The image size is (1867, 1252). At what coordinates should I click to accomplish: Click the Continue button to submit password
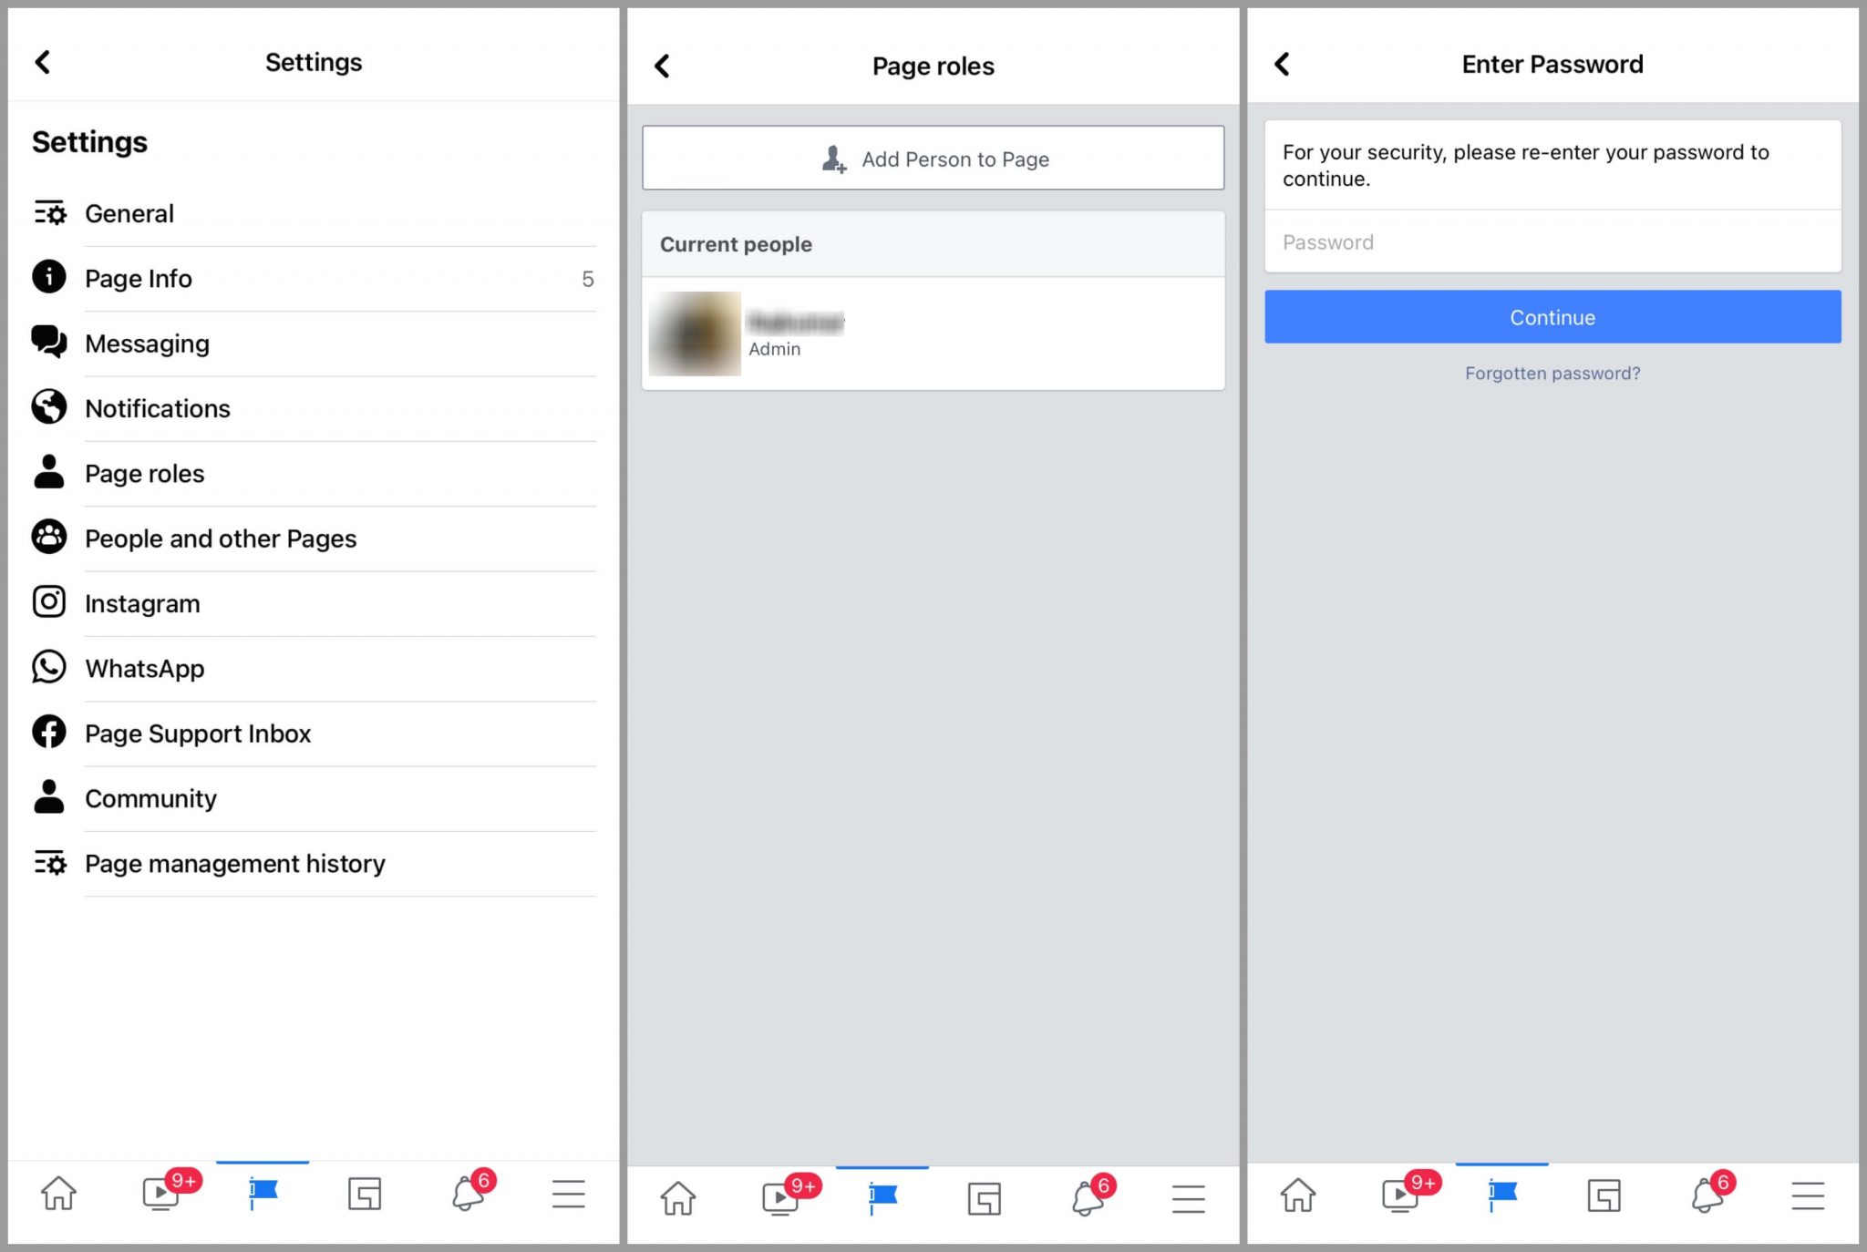pyautogui.click(x=1552, y=316)
